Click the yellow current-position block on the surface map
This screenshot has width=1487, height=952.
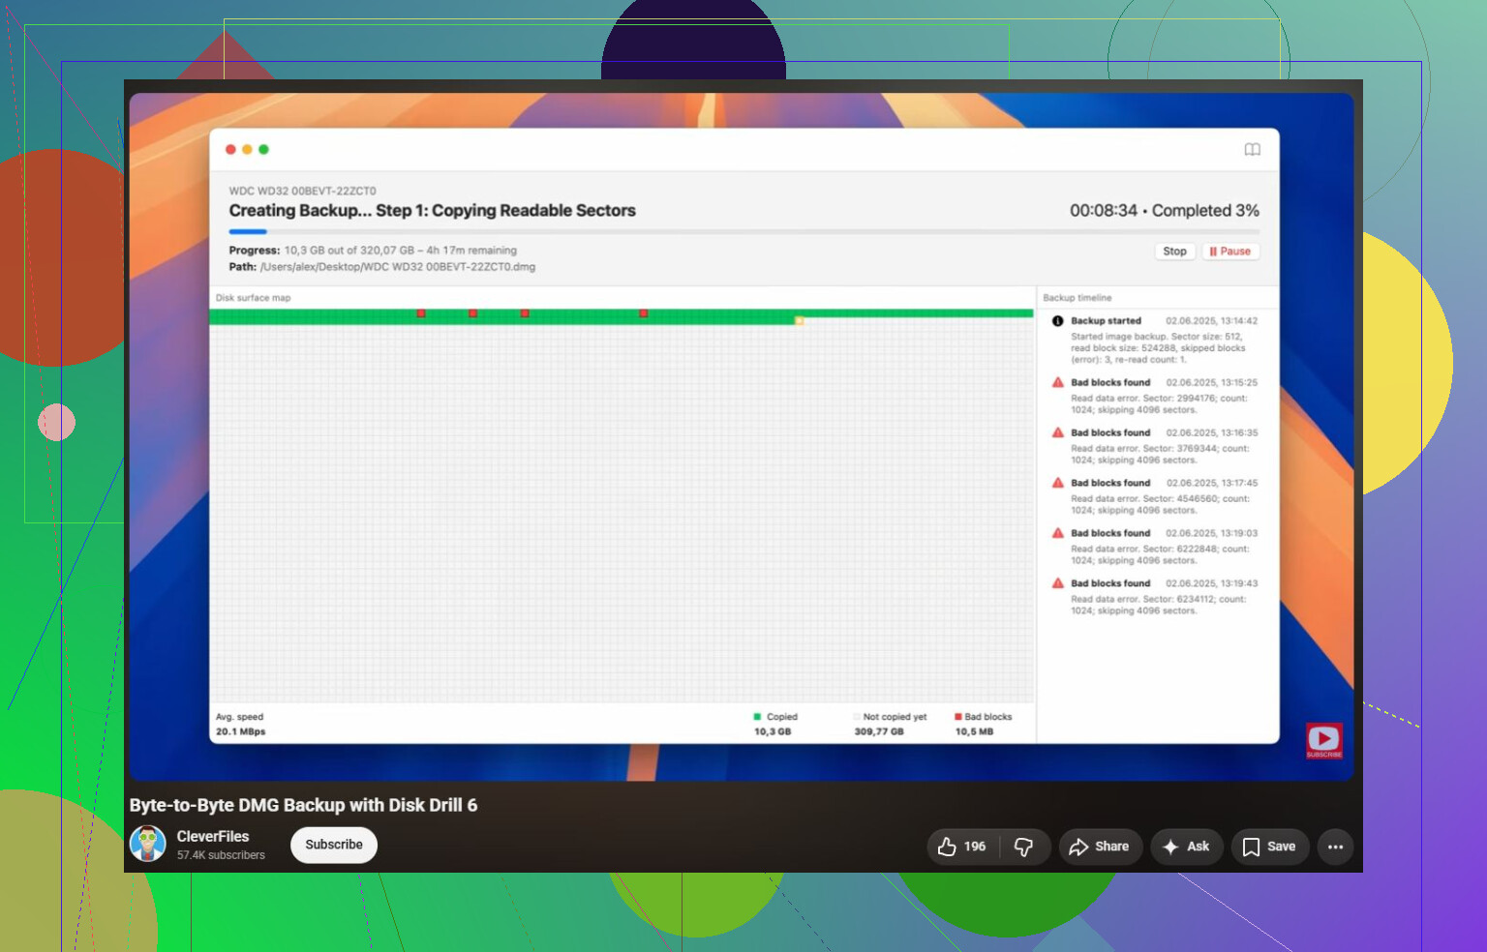(x=799, y=320)
